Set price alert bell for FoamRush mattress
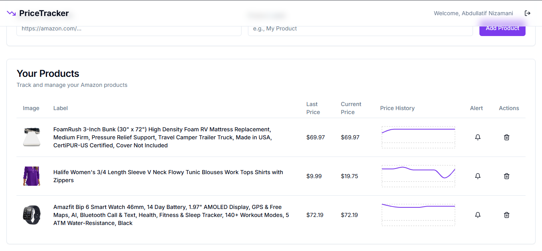The image size is (542, 251). coord(478,137)
